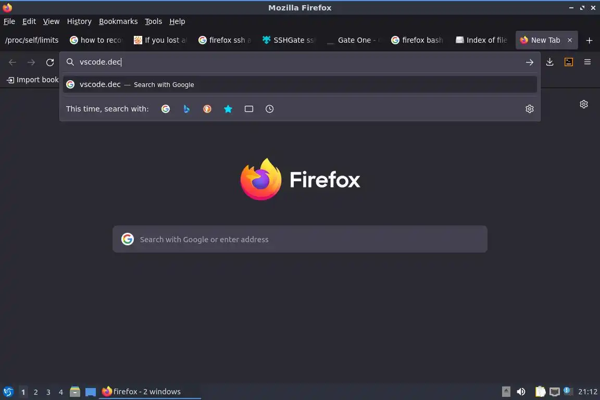Open the File menu
600x400 pixels.
[x=9, y=21]
